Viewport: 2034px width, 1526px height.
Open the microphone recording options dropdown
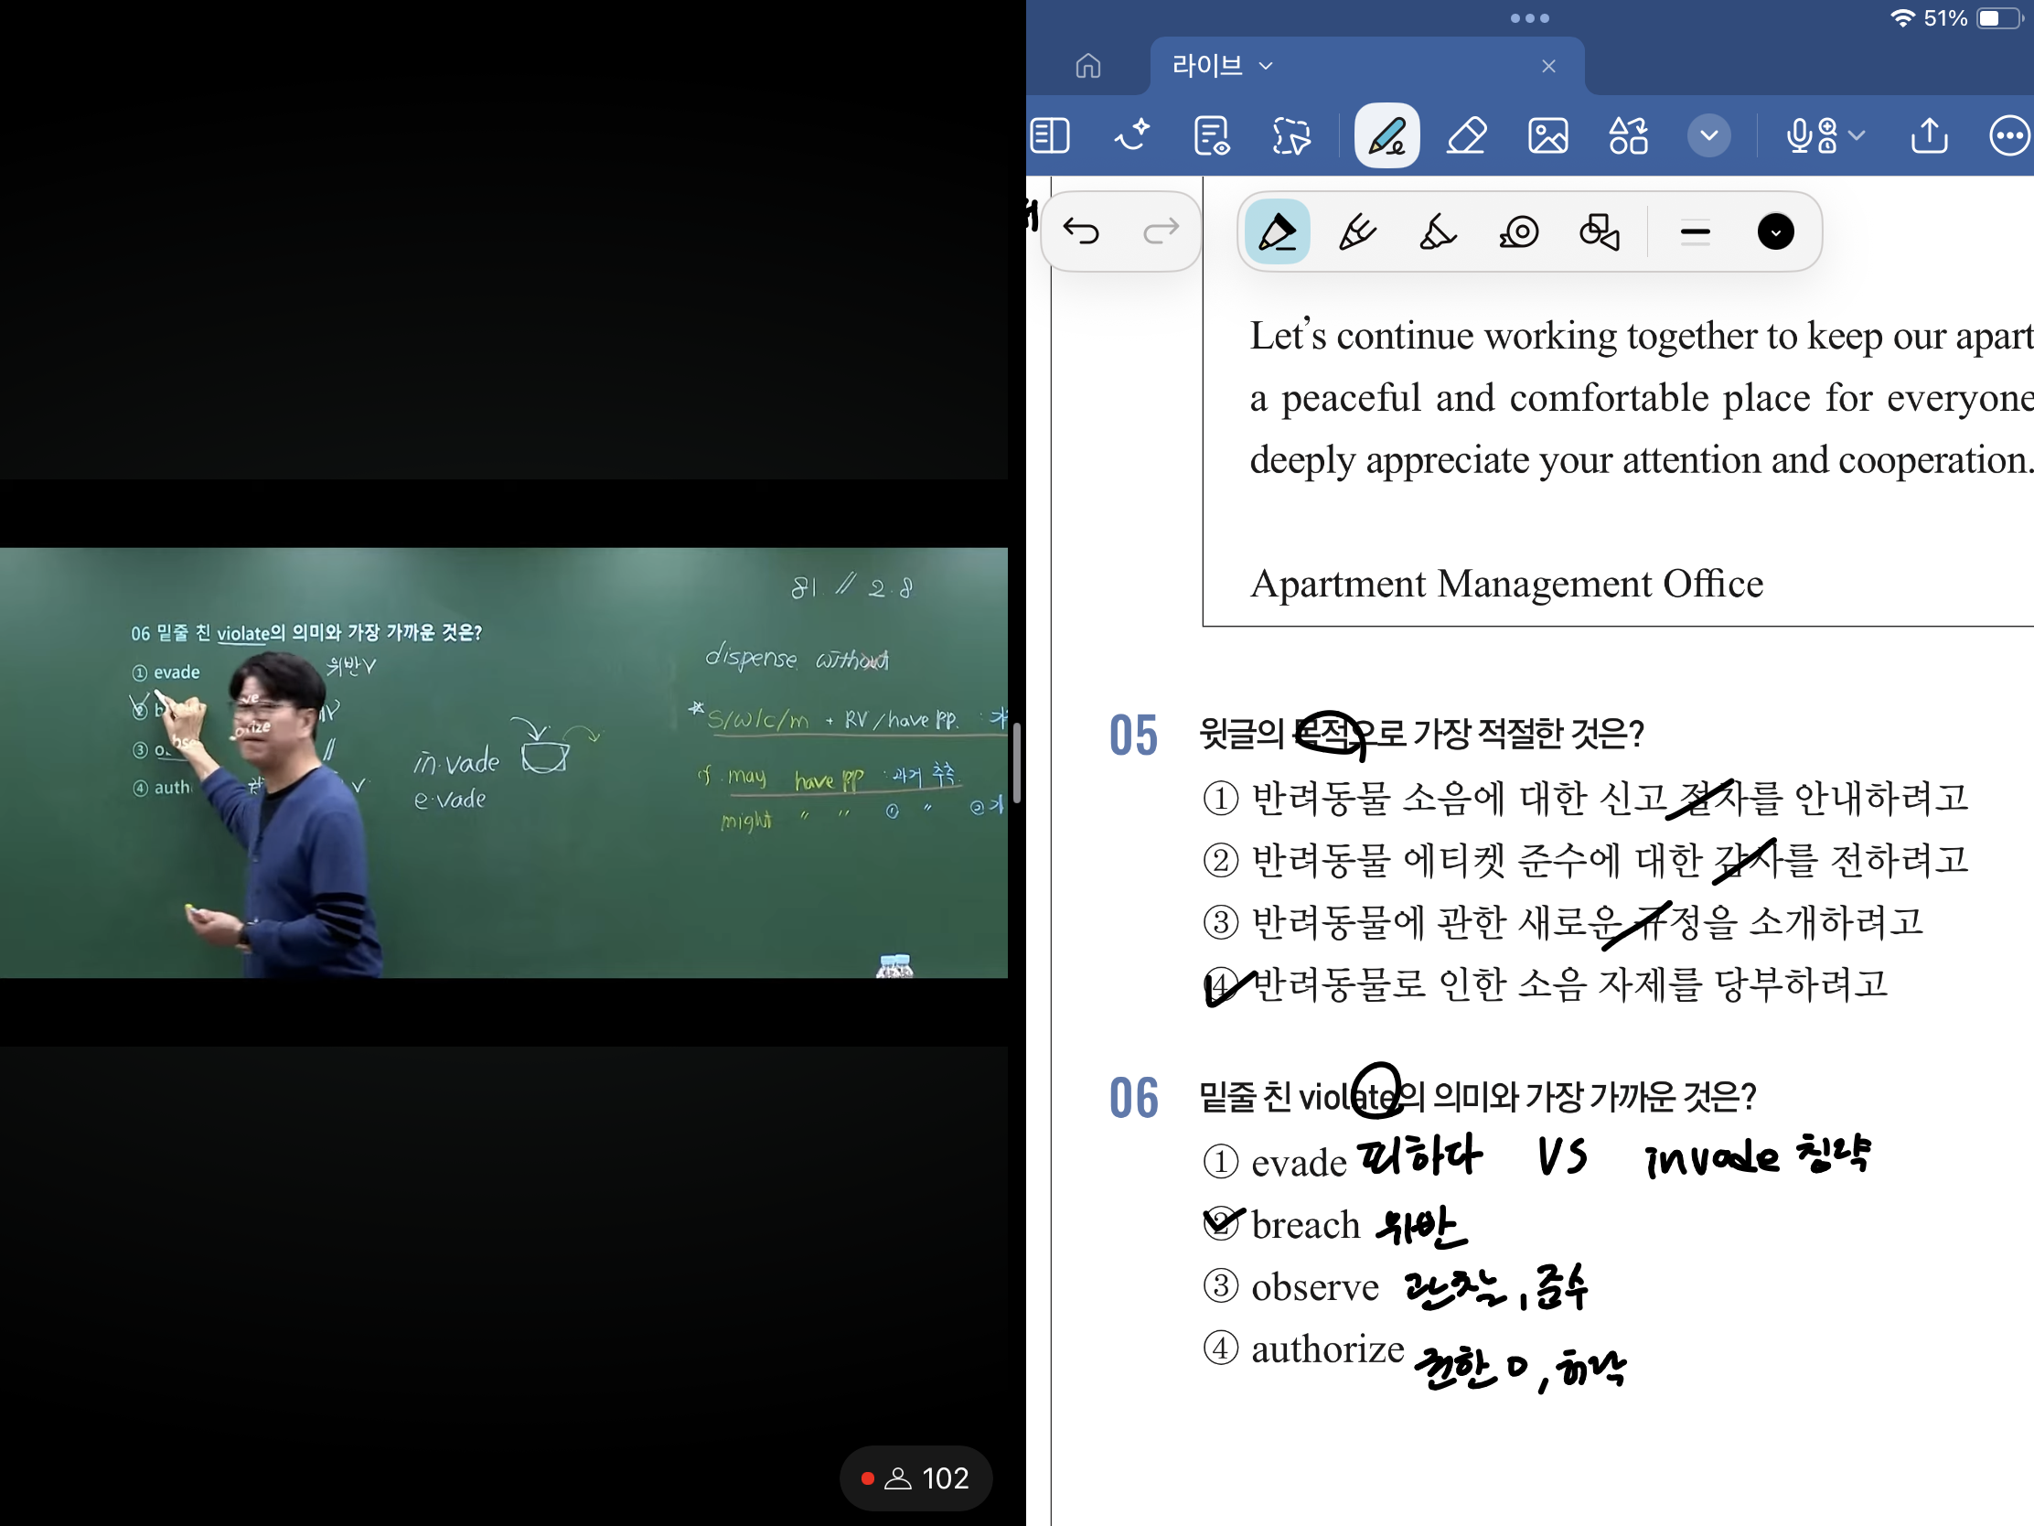pyautogui.click(x=1857, y=136)
